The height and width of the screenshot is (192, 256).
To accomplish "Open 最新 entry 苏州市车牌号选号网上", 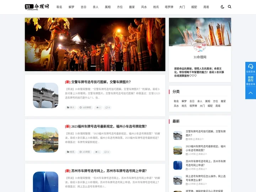I will 206,163.
